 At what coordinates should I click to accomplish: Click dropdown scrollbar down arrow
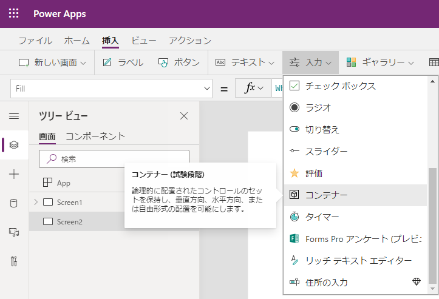(x=432, y=289)
